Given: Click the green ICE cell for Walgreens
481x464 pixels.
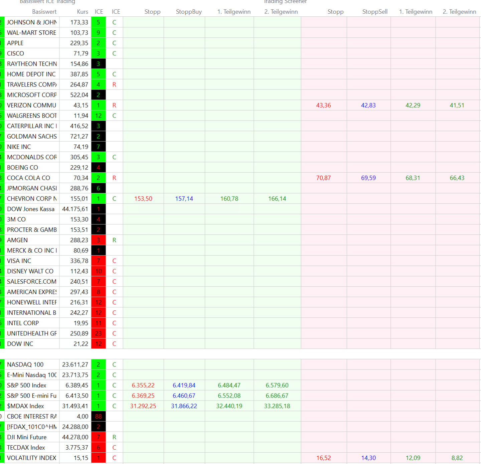Looking at the screenshot, I should pyautogui.click(x=99, y=116).
